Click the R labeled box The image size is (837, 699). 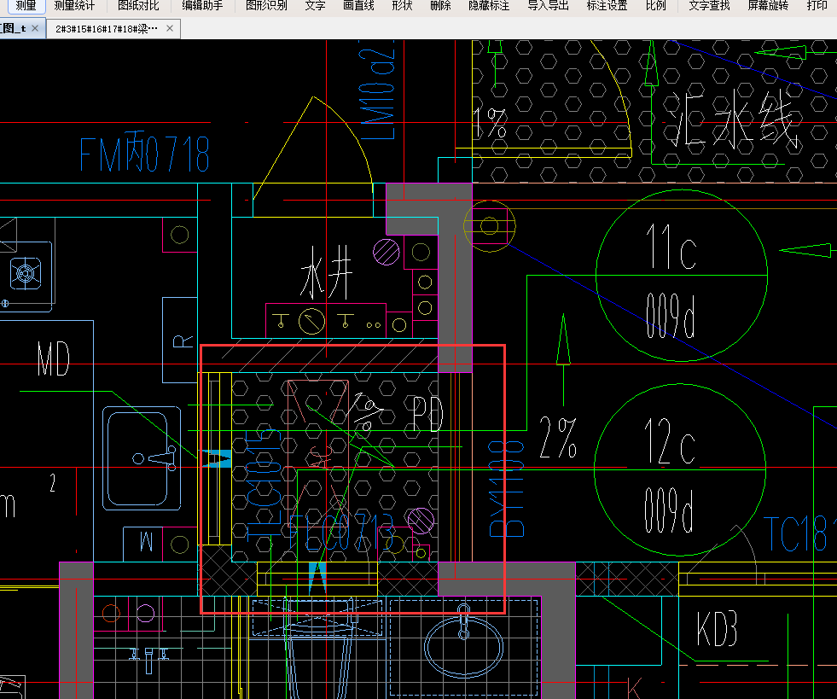pos(180,341)
